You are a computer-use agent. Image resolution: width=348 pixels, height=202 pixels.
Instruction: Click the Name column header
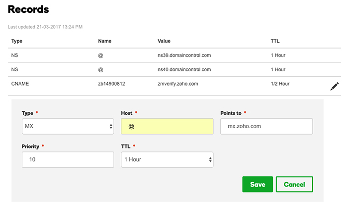coord(104,41)
